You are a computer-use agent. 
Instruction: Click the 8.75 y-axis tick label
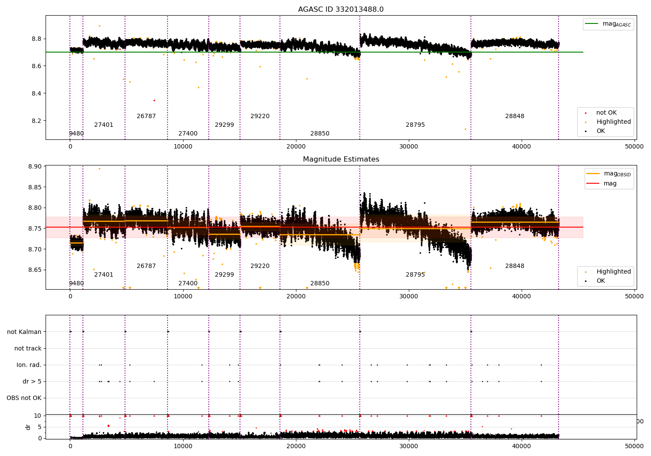(x=35, y=228)
